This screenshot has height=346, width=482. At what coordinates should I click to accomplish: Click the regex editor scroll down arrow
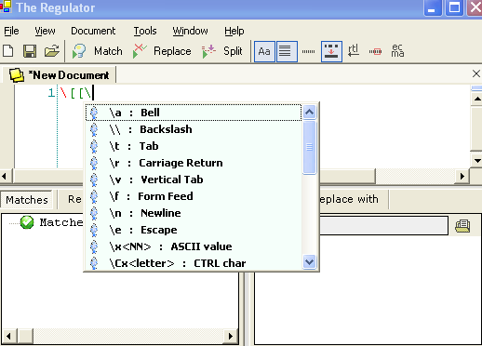(x=477, y=160)
